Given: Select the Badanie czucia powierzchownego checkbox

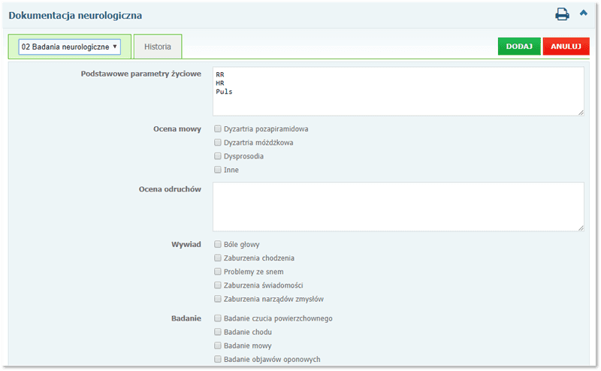Looking at the screenshot, I should (x=218, y=318).
